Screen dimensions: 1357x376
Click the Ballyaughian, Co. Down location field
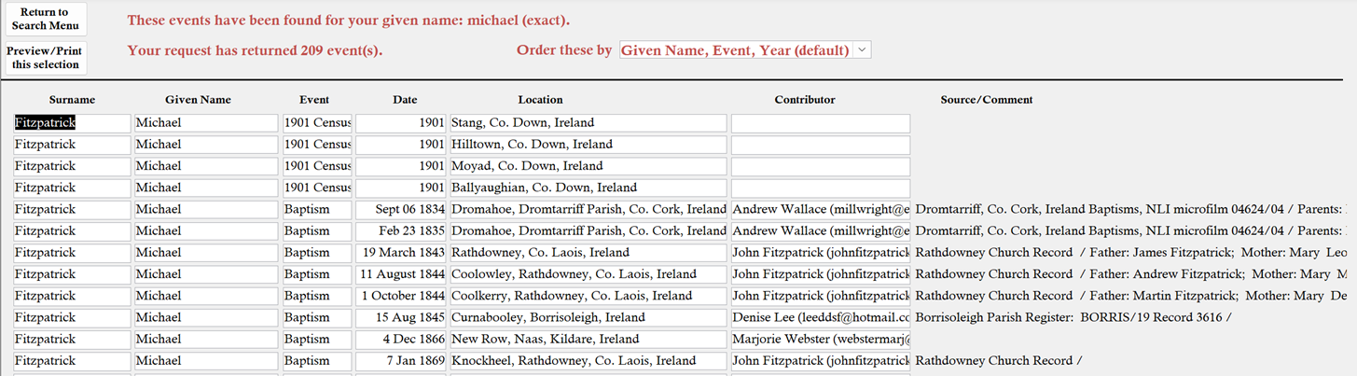pyautogui.click(x=588, y=188)
